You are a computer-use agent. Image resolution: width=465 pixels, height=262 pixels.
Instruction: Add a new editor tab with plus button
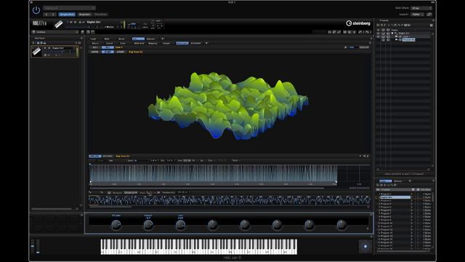point(163,39)
